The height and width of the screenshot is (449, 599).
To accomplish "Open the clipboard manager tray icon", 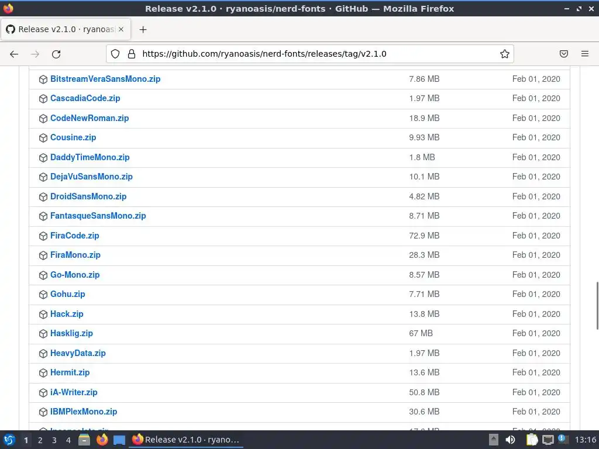I will tap(532, 440).
